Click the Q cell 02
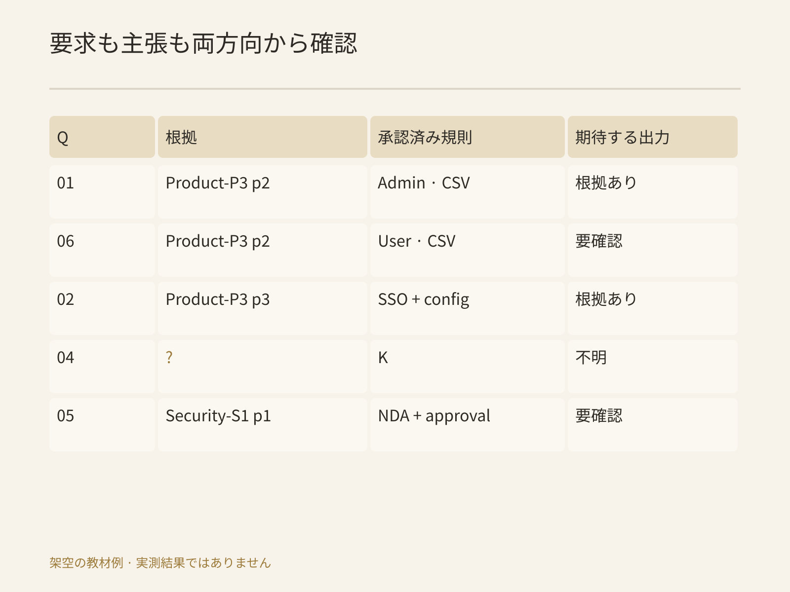 (102, 308)
